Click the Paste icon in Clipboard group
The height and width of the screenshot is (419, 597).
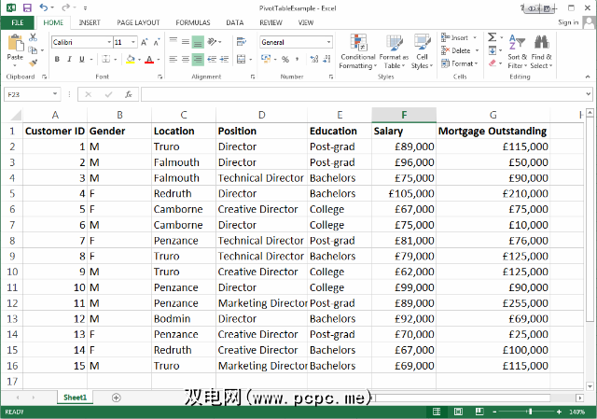(x=16, y=47)
